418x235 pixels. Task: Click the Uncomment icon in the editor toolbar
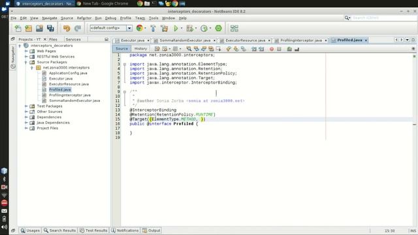pos(297,49)
